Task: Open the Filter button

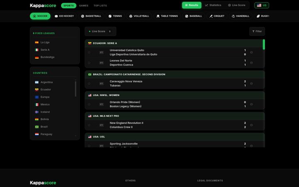Action: click(x=257, y=31)
